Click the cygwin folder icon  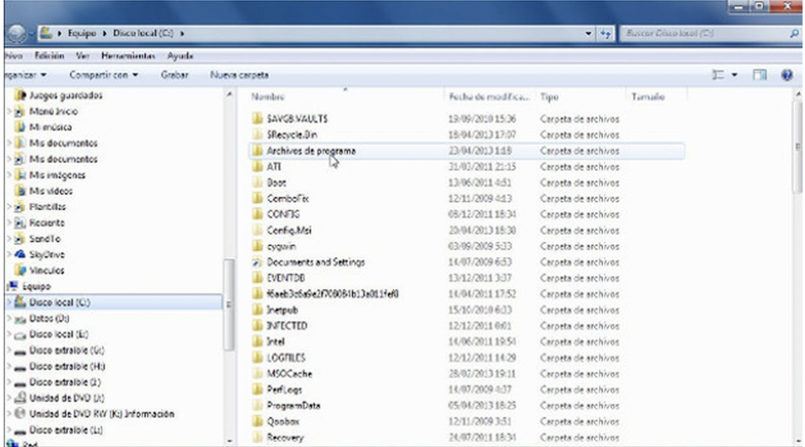pos(257,246)
